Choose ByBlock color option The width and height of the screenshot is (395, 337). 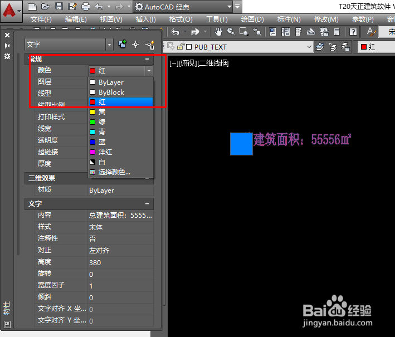121,92
